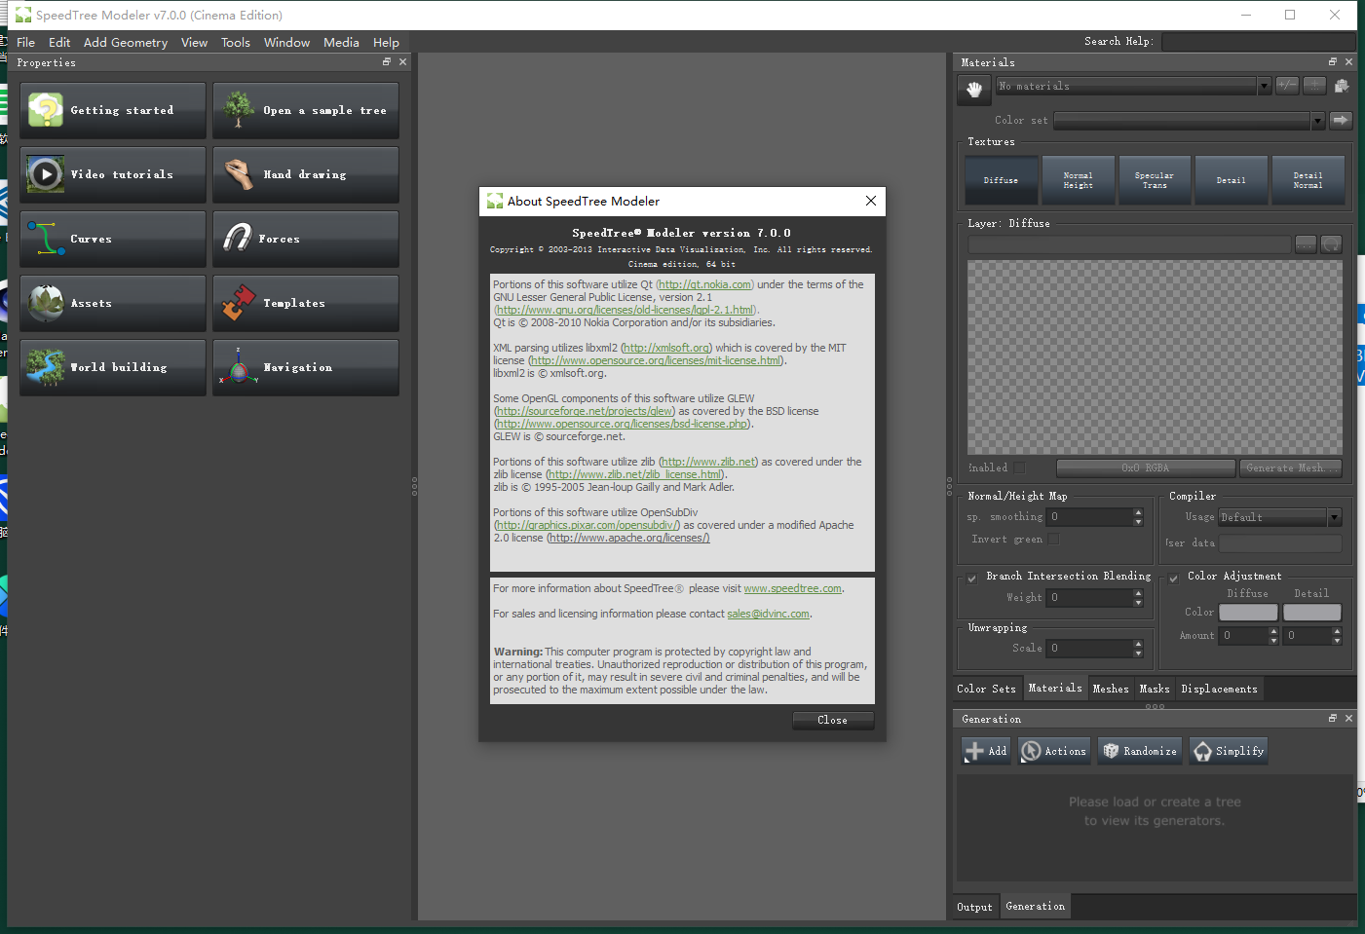Click the Color set arrow button
The height and width of the screenshot is (934, 1365).
tap(1341, 120)
